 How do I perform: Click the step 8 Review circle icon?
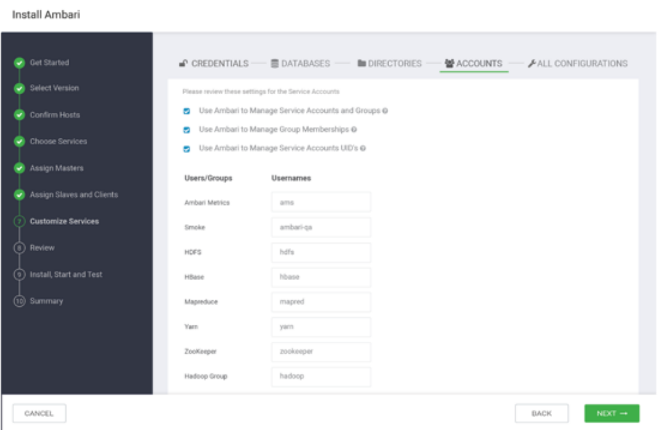coord(19,248)
